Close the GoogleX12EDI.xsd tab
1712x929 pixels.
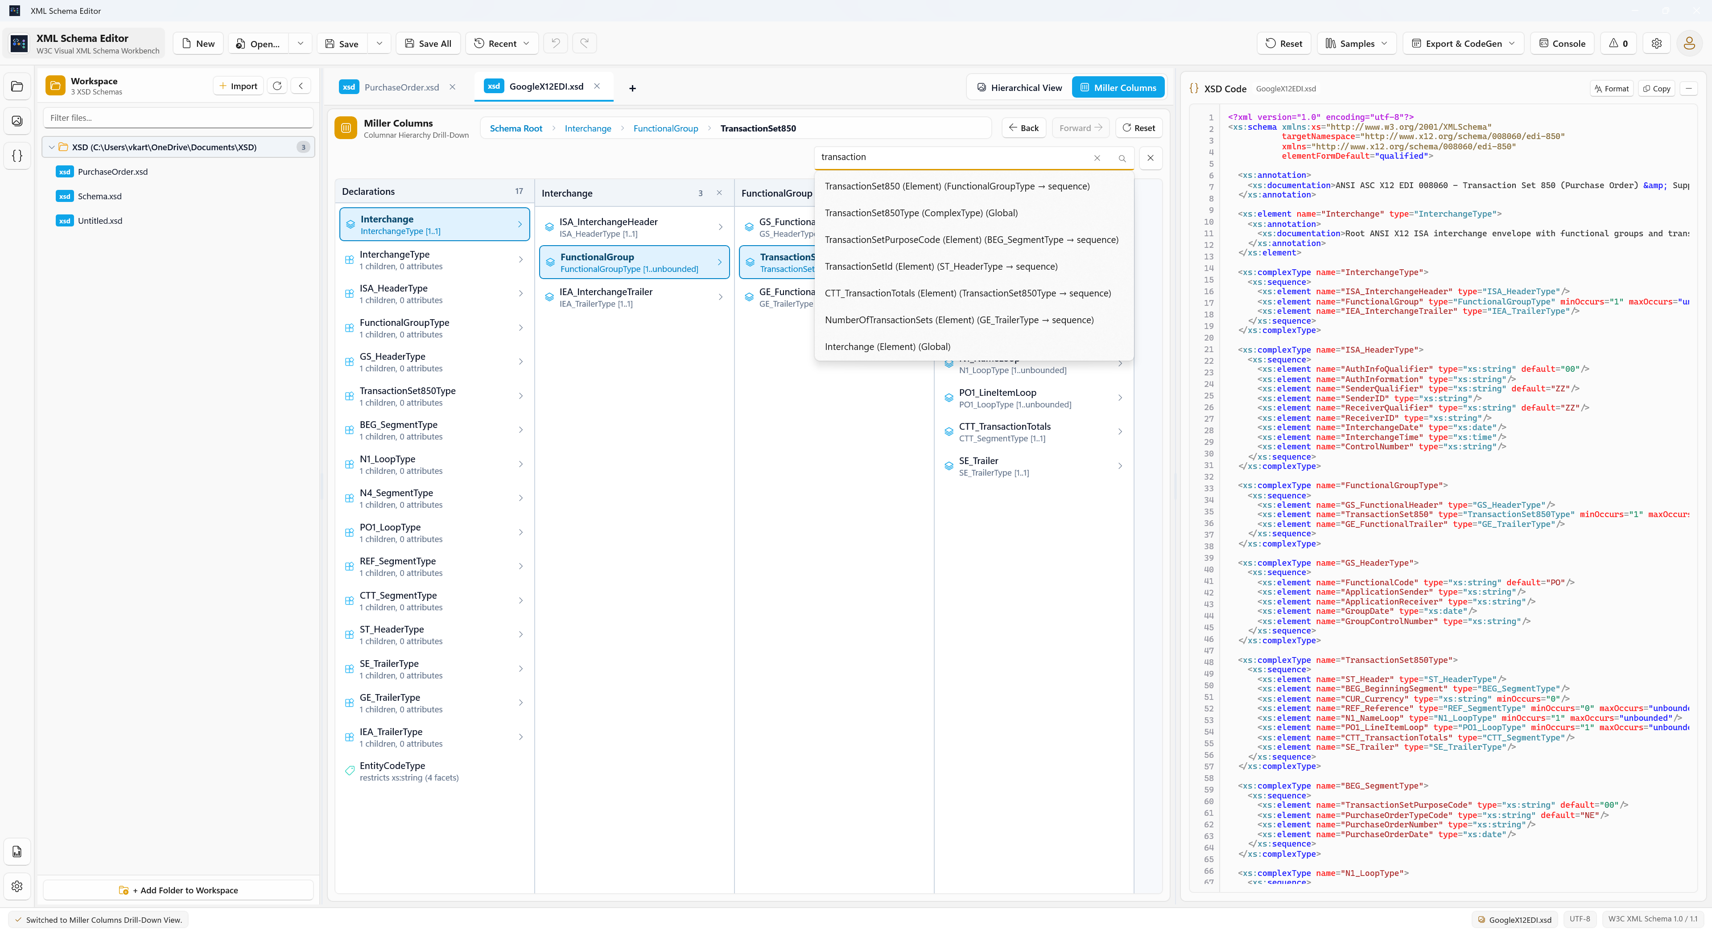click(x=597, y=86)
